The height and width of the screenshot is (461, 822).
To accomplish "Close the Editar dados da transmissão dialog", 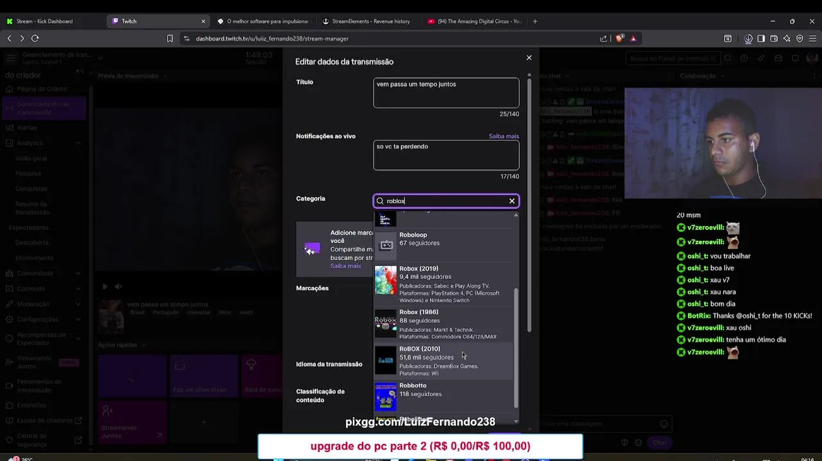I will (529, 58).
